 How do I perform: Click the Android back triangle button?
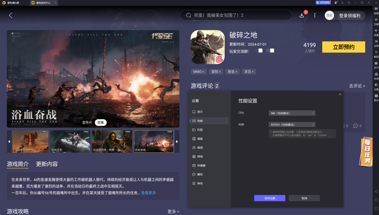376,191
